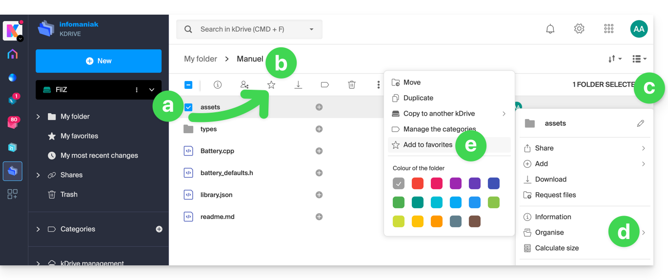Toggle the select-all checkbox in toolbar
668x280 pixels.
[x=188, y=85]
